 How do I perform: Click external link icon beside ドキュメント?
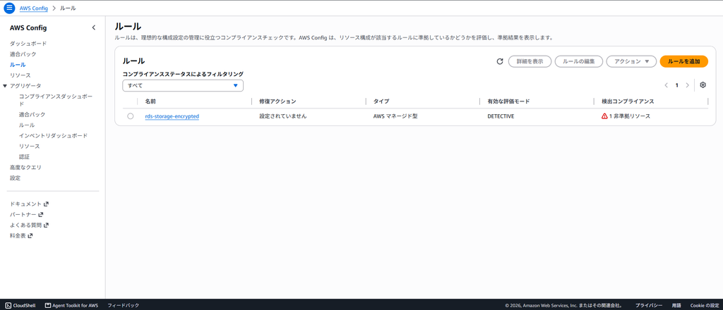click(46, 204)
